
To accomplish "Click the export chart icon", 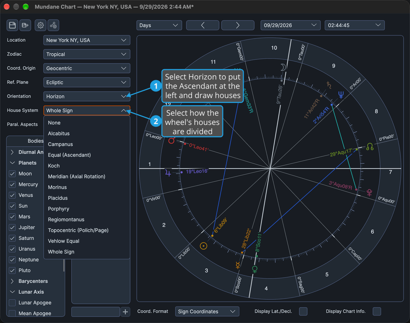I will [x=25, y=25].
